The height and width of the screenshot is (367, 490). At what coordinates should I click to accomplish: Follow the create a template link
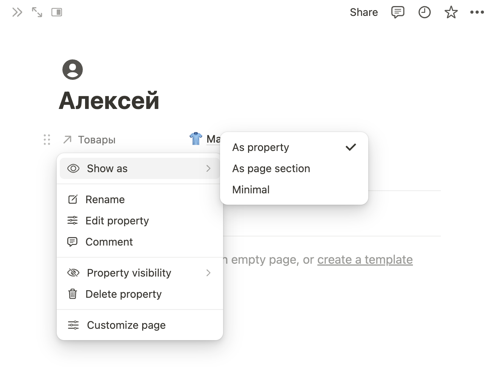[365, 260]
